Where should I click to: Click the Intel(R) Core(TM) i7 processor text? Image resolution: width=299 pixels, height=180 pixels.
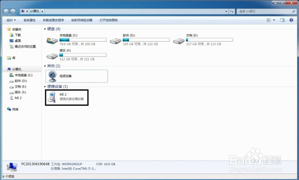[x=79, y=169]
